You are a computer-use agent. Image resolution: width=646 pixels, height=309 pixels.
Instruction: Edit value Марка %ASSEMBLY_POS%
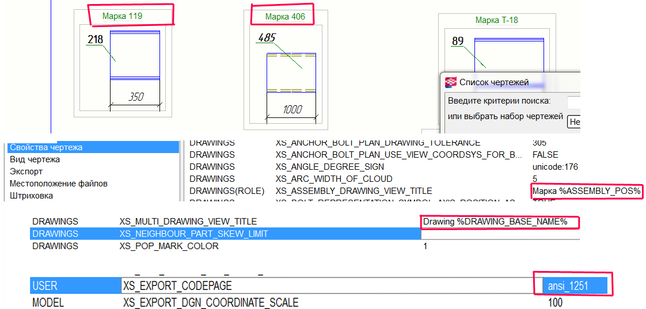(x=587, y=191)
